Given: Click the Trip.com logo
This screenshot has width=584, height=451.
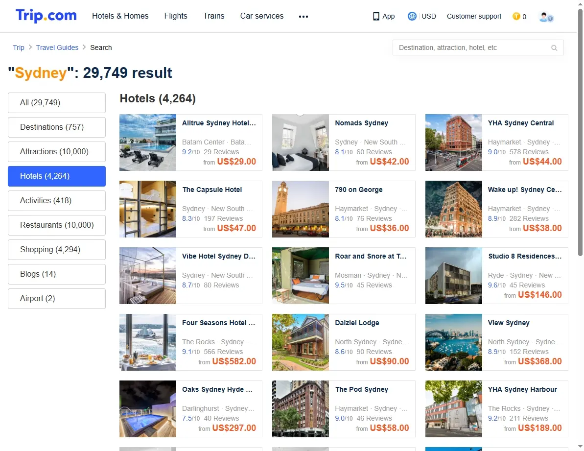Looking at the screenshot, I should [x=46, y=16].
